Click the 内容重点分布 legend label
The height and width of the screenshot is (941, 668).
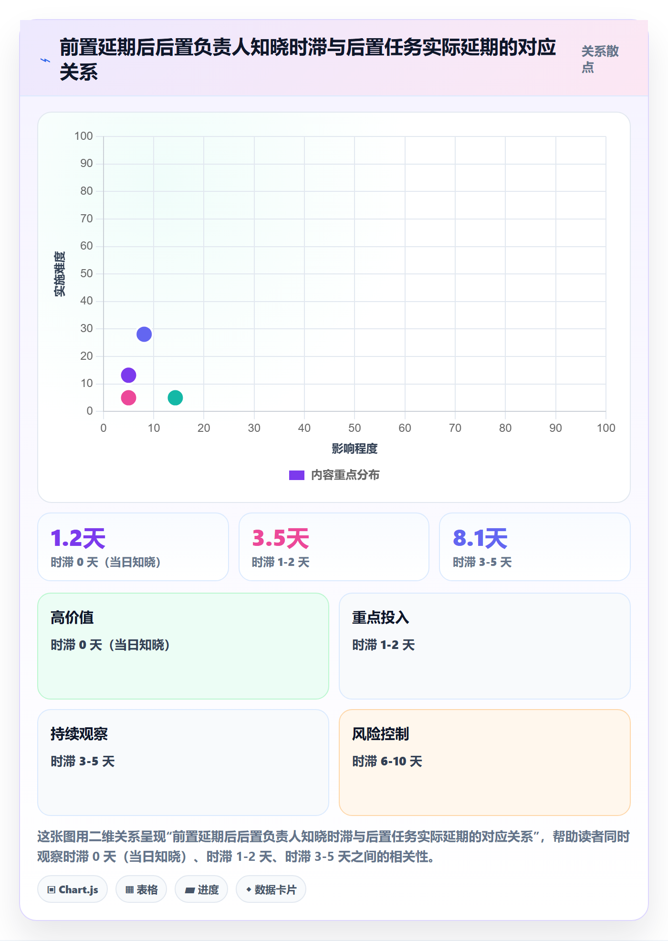(345, 475)
